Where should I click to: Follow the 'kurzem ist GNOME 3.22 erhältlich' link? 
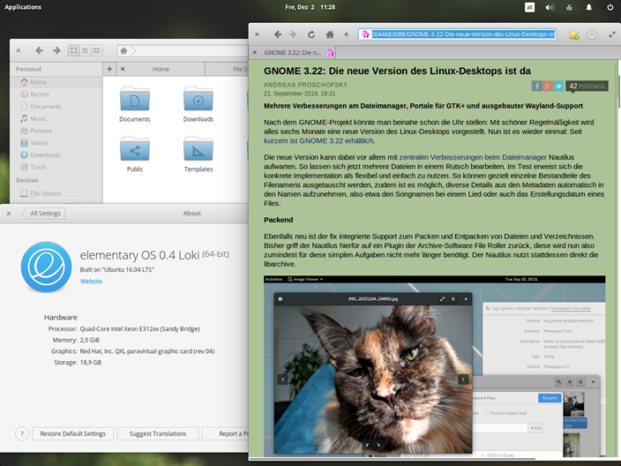318,140
